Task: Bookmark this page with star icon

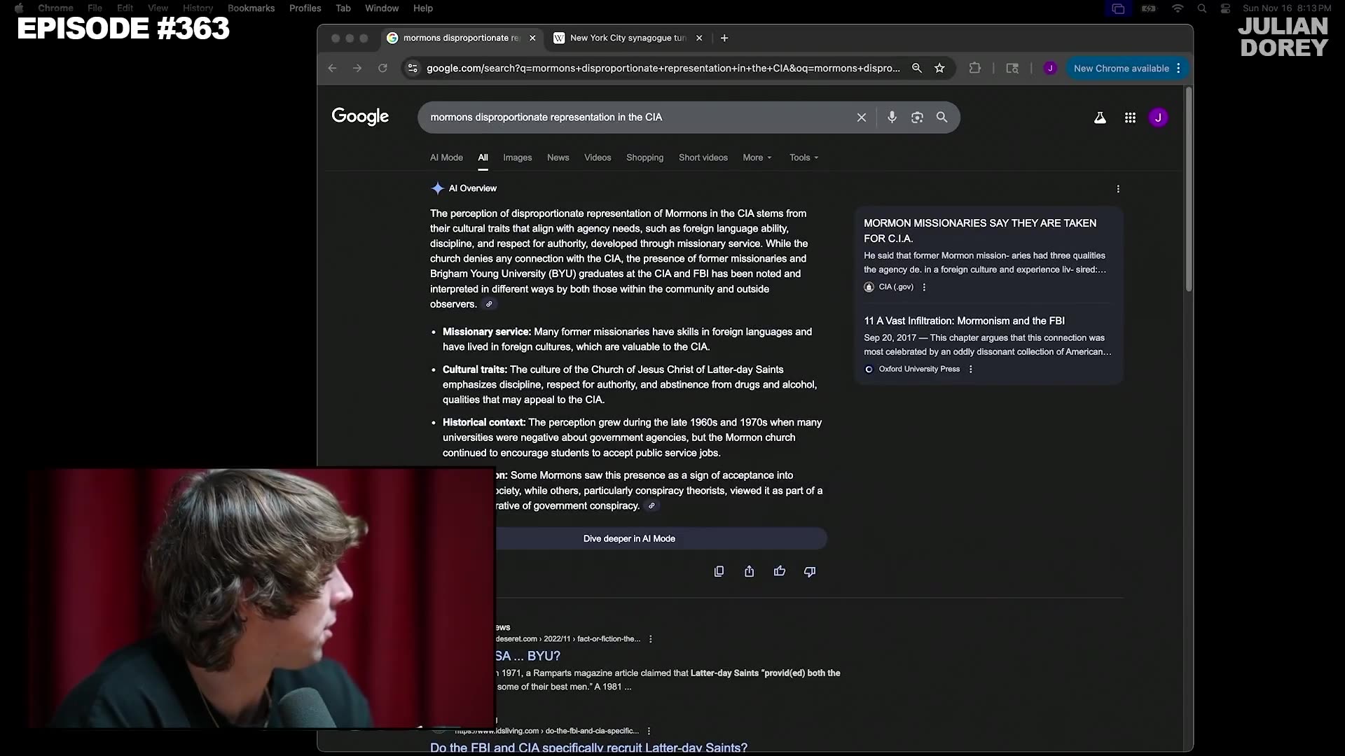Action: [939, 68]
